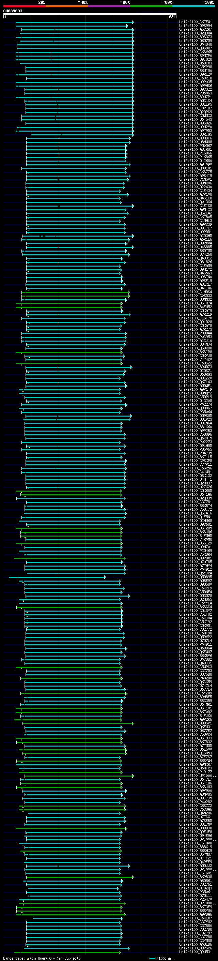This screenshot has height=961, width=218.
Task: Select hit UniRef100_Q4N2M6
Action: click(196, 813)
